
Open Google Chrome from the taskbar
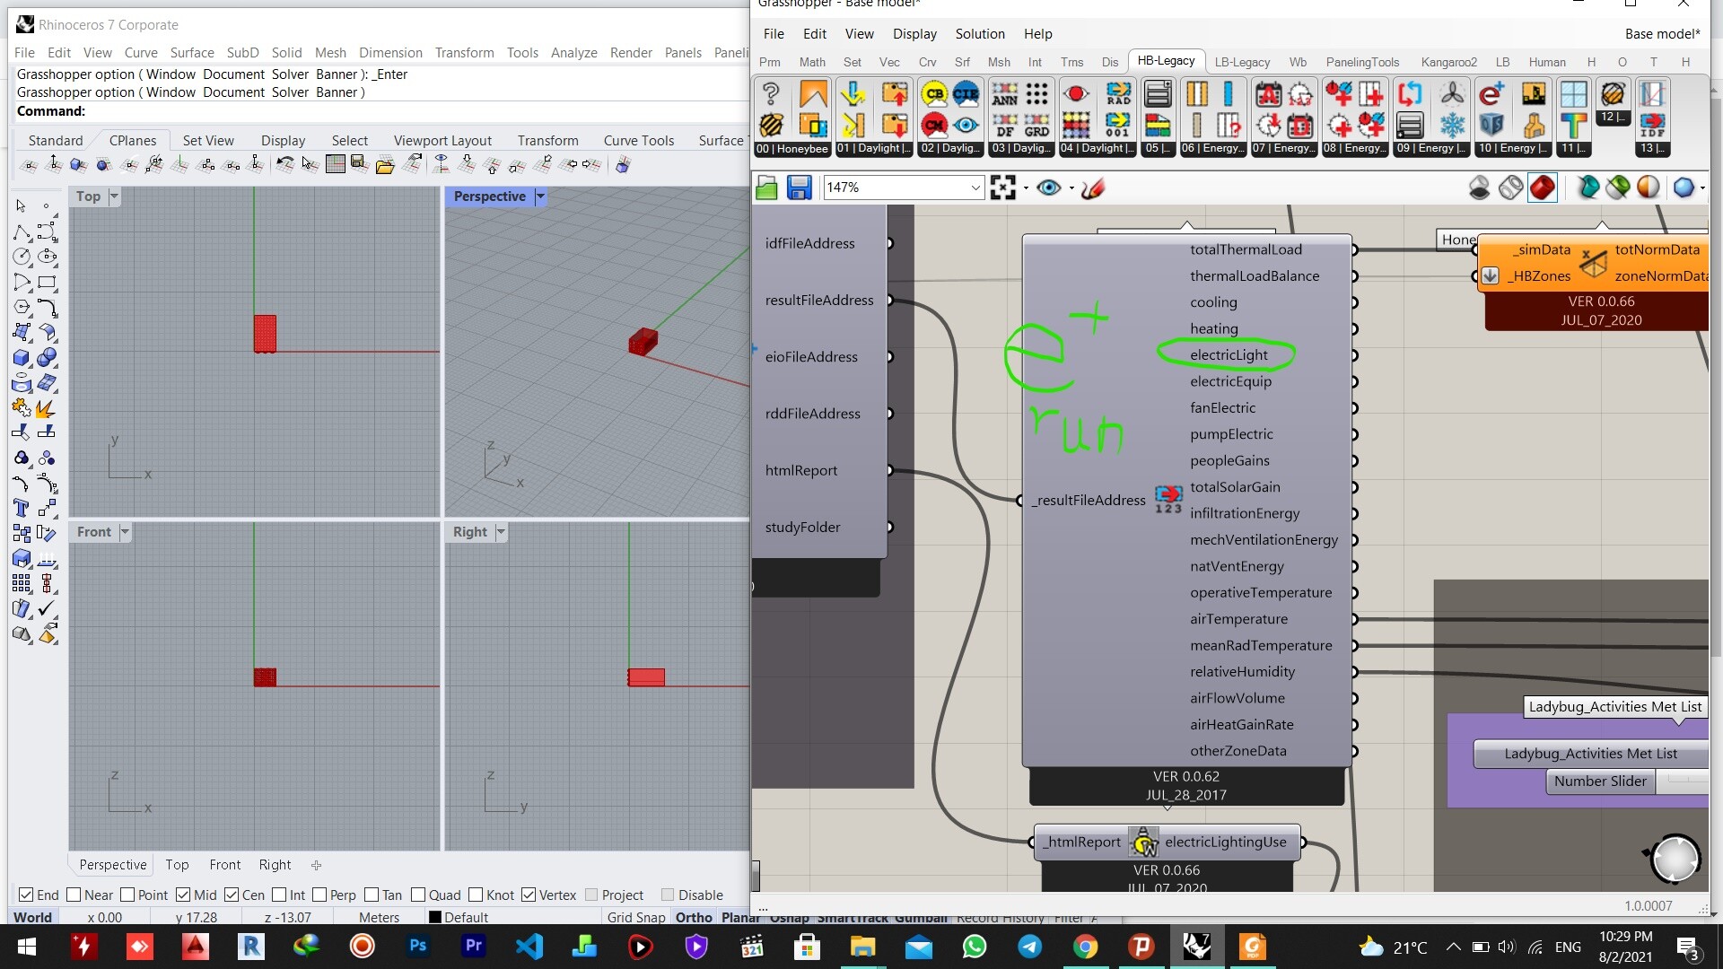pos(1085,946)
